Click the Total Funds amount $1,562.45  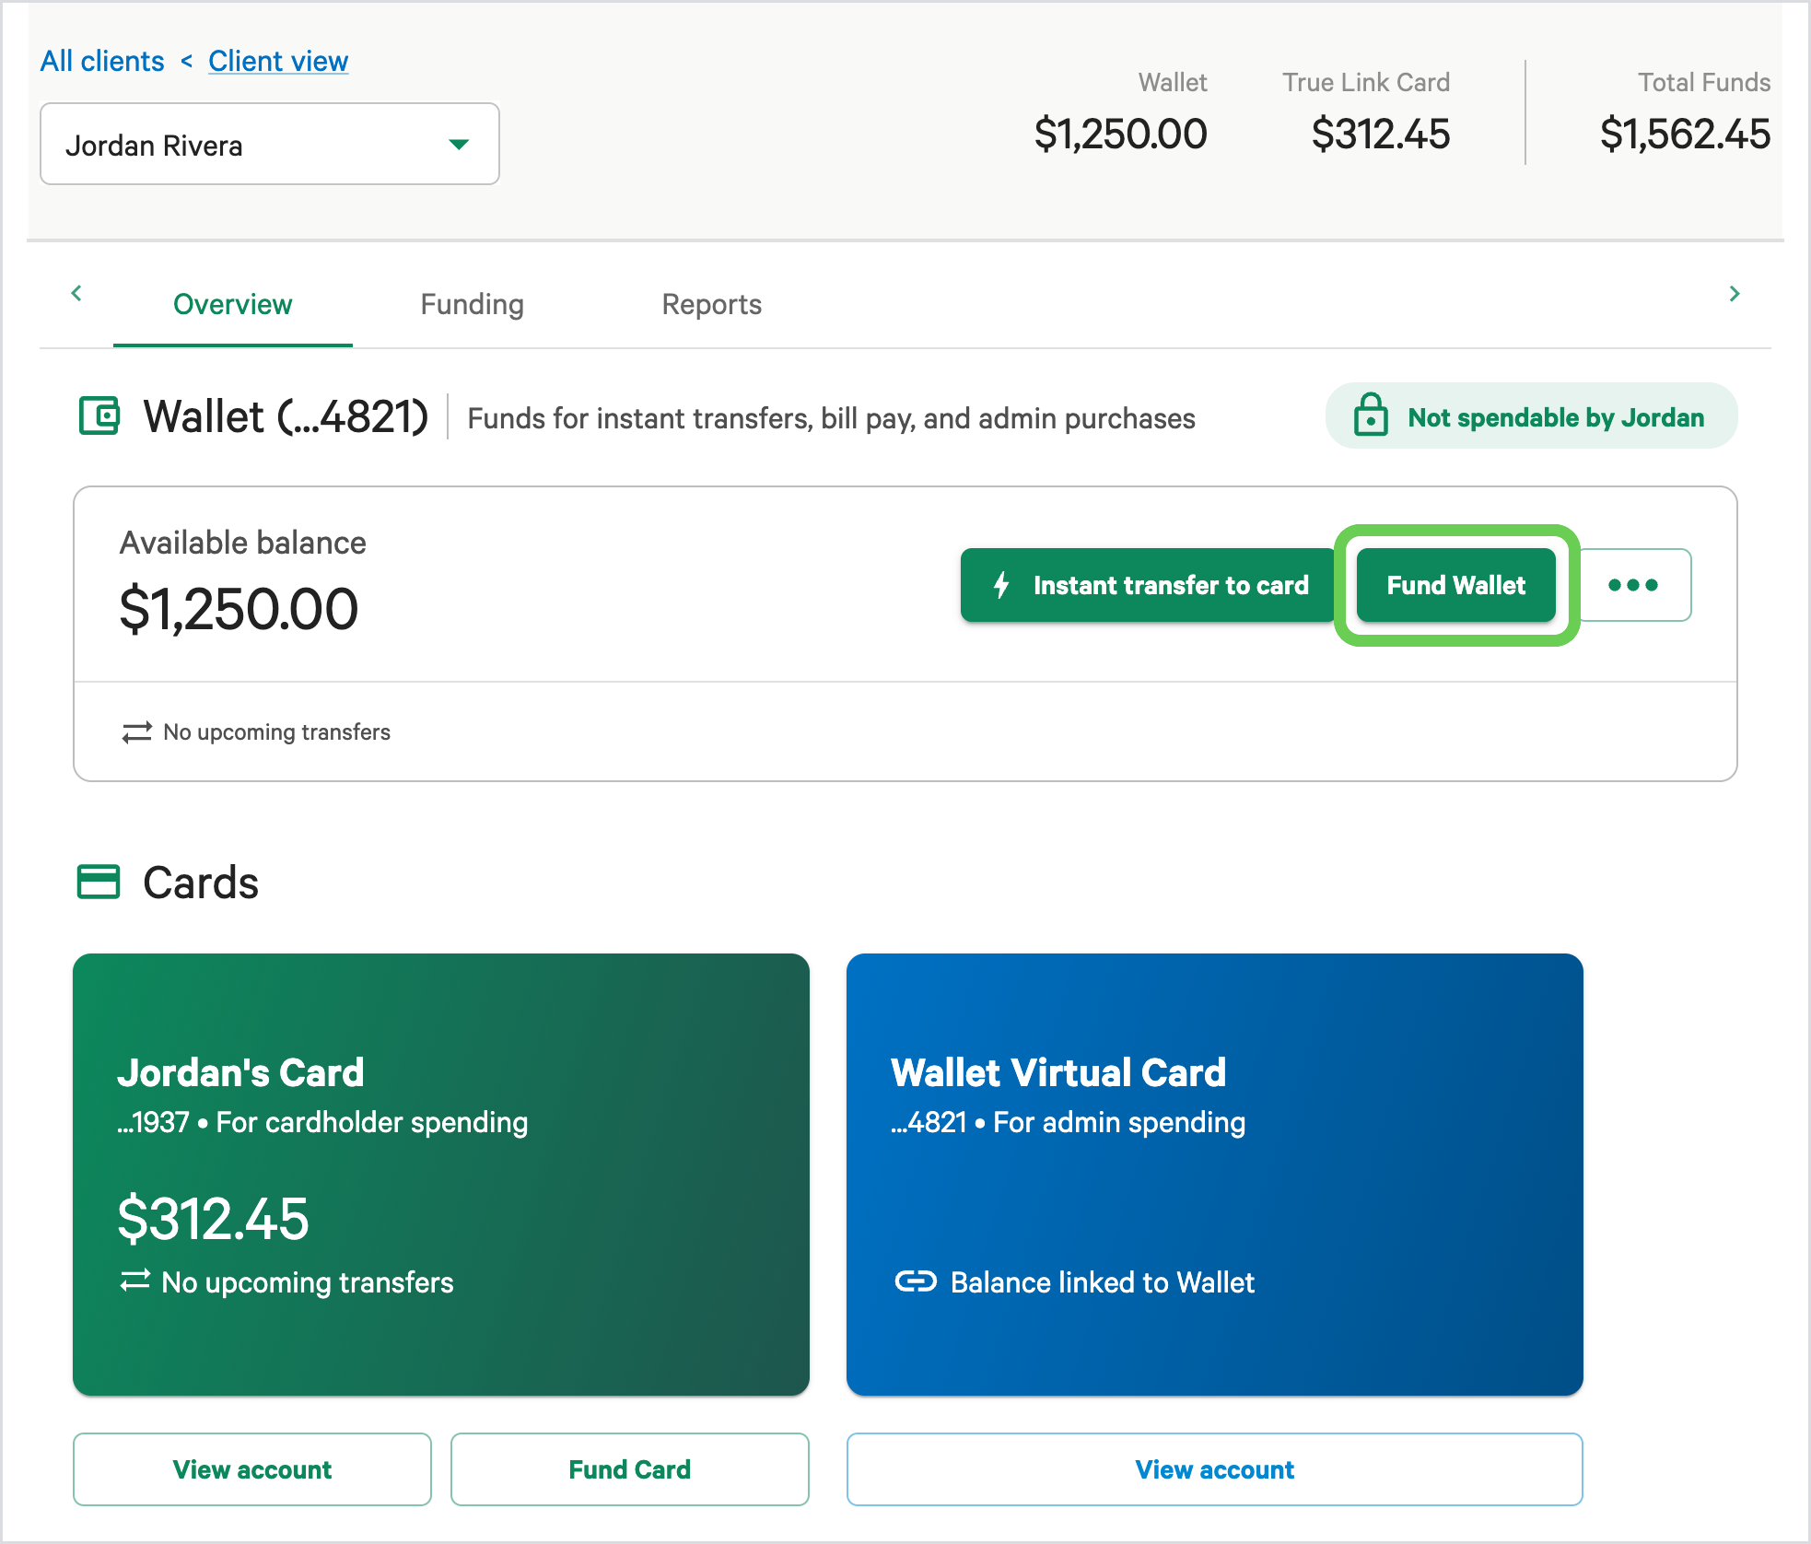[1685, 135]
